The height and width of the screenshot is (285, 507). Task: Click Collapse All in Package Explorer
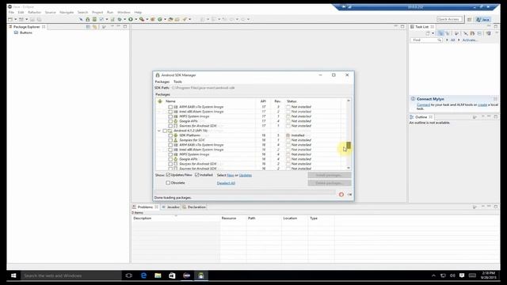pos(88,27)
